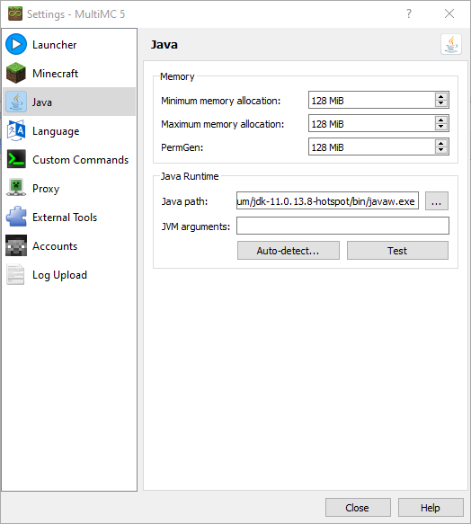
Task: Click the Test Java button
Action: click(x=397, y=250)
